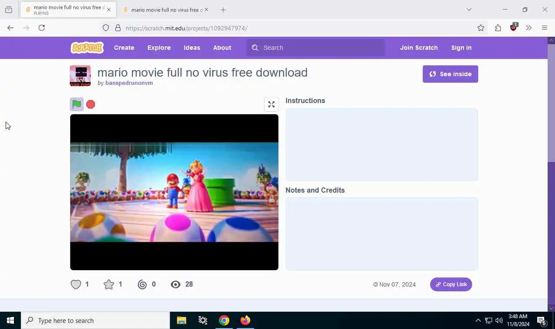Bookmark this page with star icon
This screenshot has height=329, width=555.
point(481,28)
